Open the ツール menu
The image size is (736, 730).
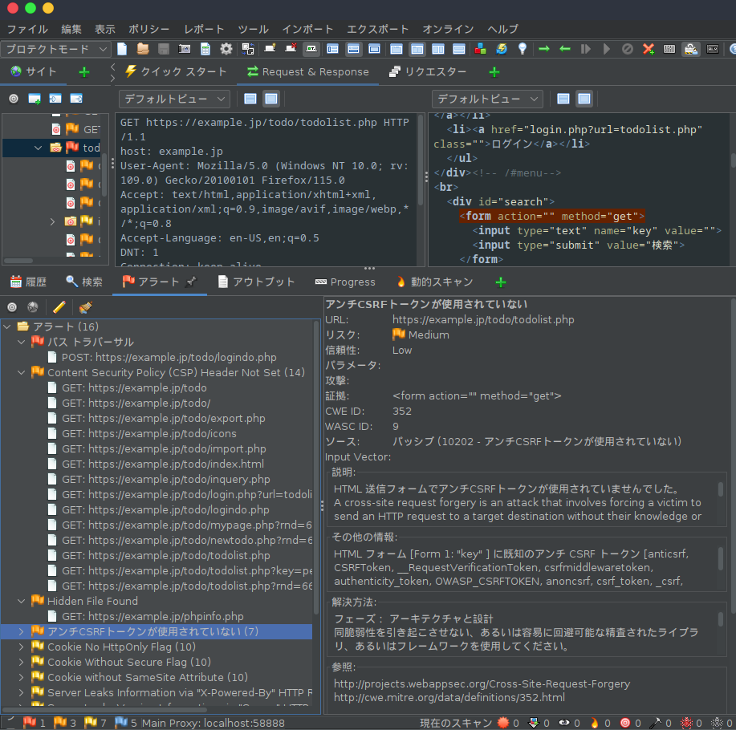tap(253, 29)
